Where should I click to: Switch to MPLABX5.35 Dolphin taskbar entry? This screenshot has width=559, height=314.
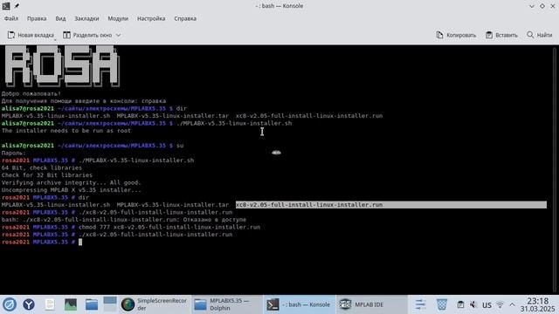pyautogui.click(x=227, y=304)
